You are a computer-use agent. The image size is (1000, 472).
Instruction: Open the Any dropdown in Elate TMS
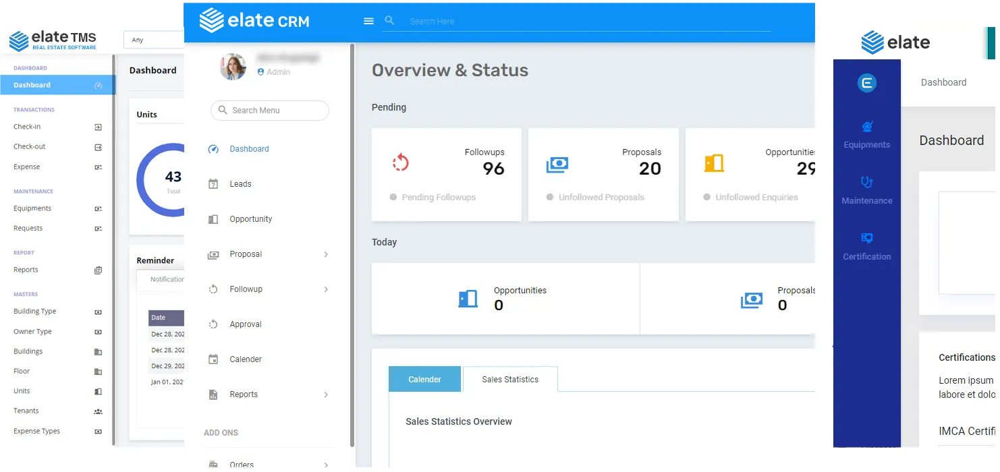click(x=154, y=40)
